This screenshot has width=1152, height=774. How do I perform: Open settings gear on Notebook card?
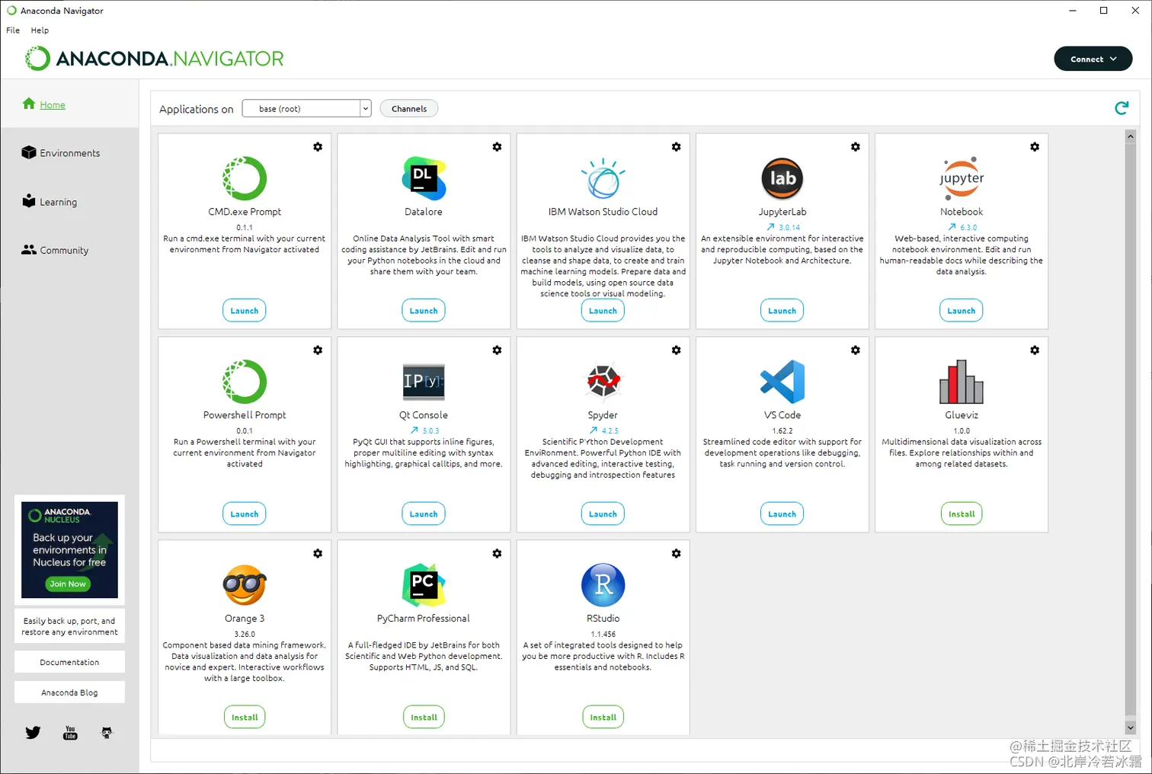click(1035, 147)
